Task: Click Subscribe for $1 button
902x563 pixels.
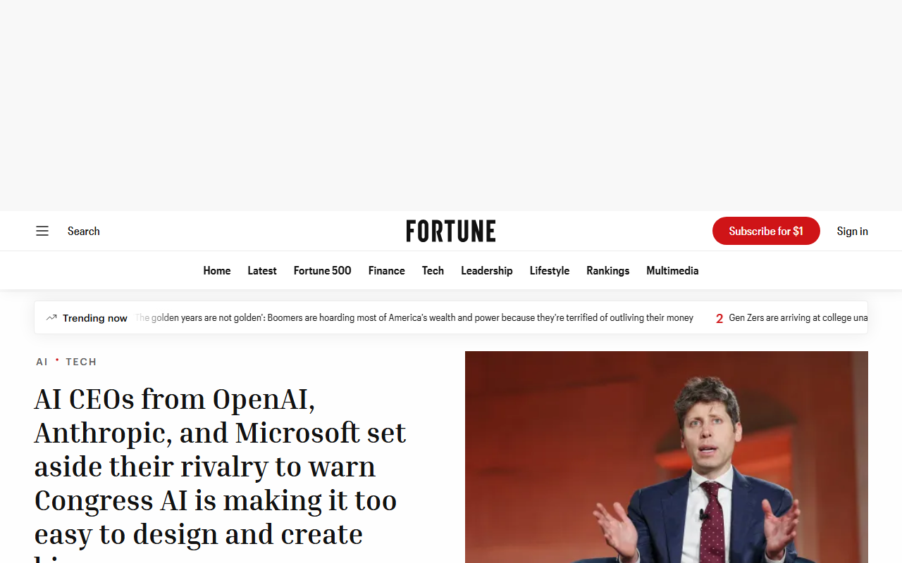Action: point(766,231)
